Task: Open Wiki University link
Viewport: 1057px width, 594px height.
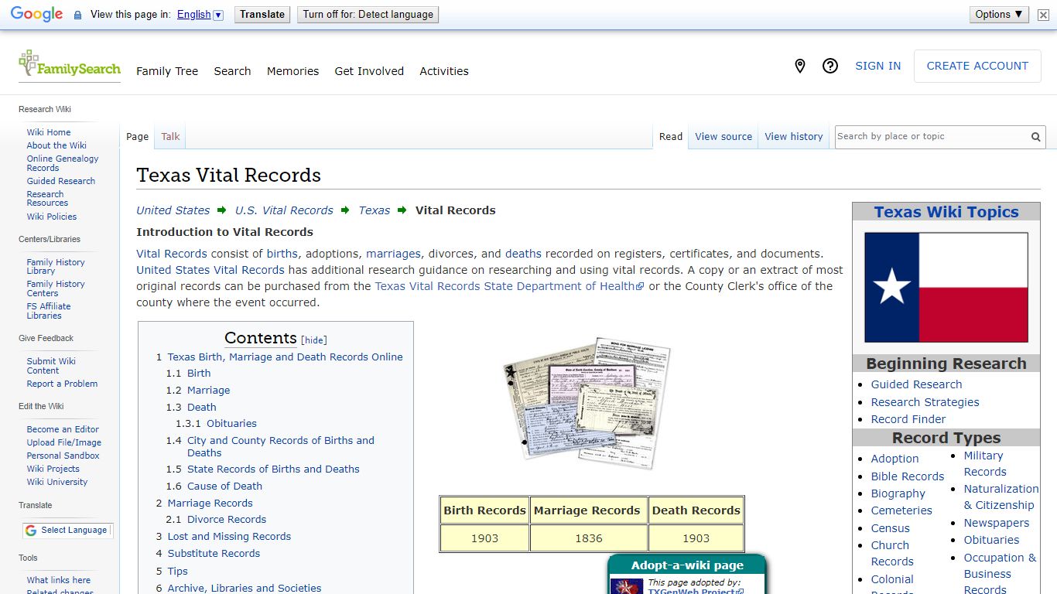Action: point(57,482)
